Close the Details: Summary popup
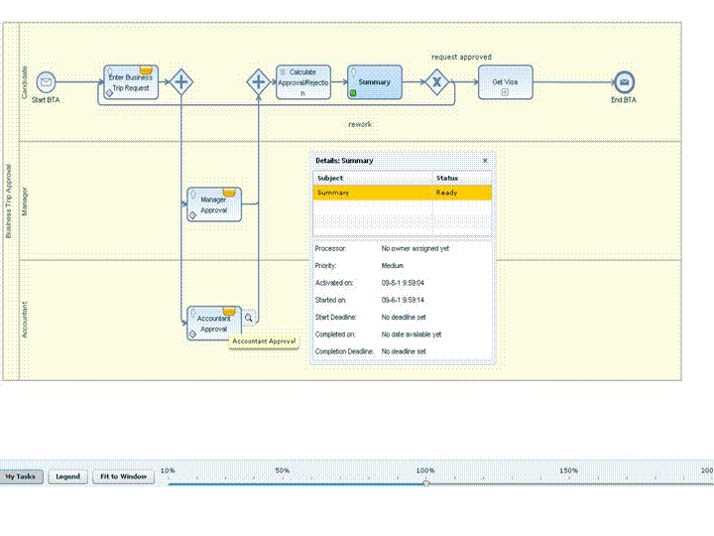This screenshot has width=714, height=536. (485, 160)
